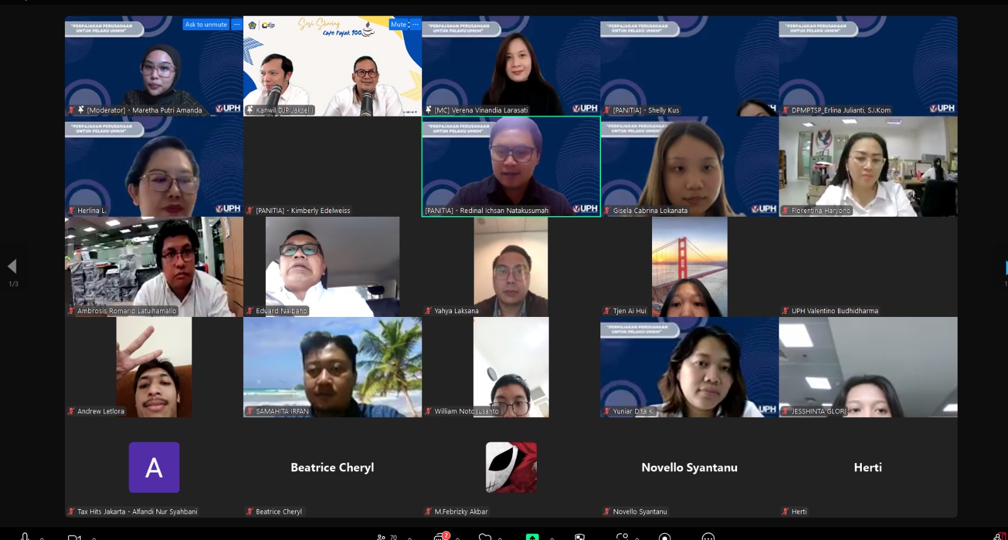
Task: Go to the previous gallery page arrow
Action: click(x=12, y=266)
